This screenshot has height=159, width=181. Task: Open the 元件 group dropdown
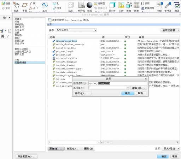pos(6,18)
